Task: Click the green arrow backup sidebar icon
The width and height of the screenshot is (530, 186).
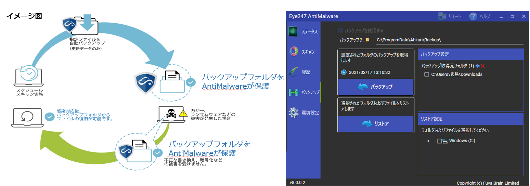Action: 294,92
